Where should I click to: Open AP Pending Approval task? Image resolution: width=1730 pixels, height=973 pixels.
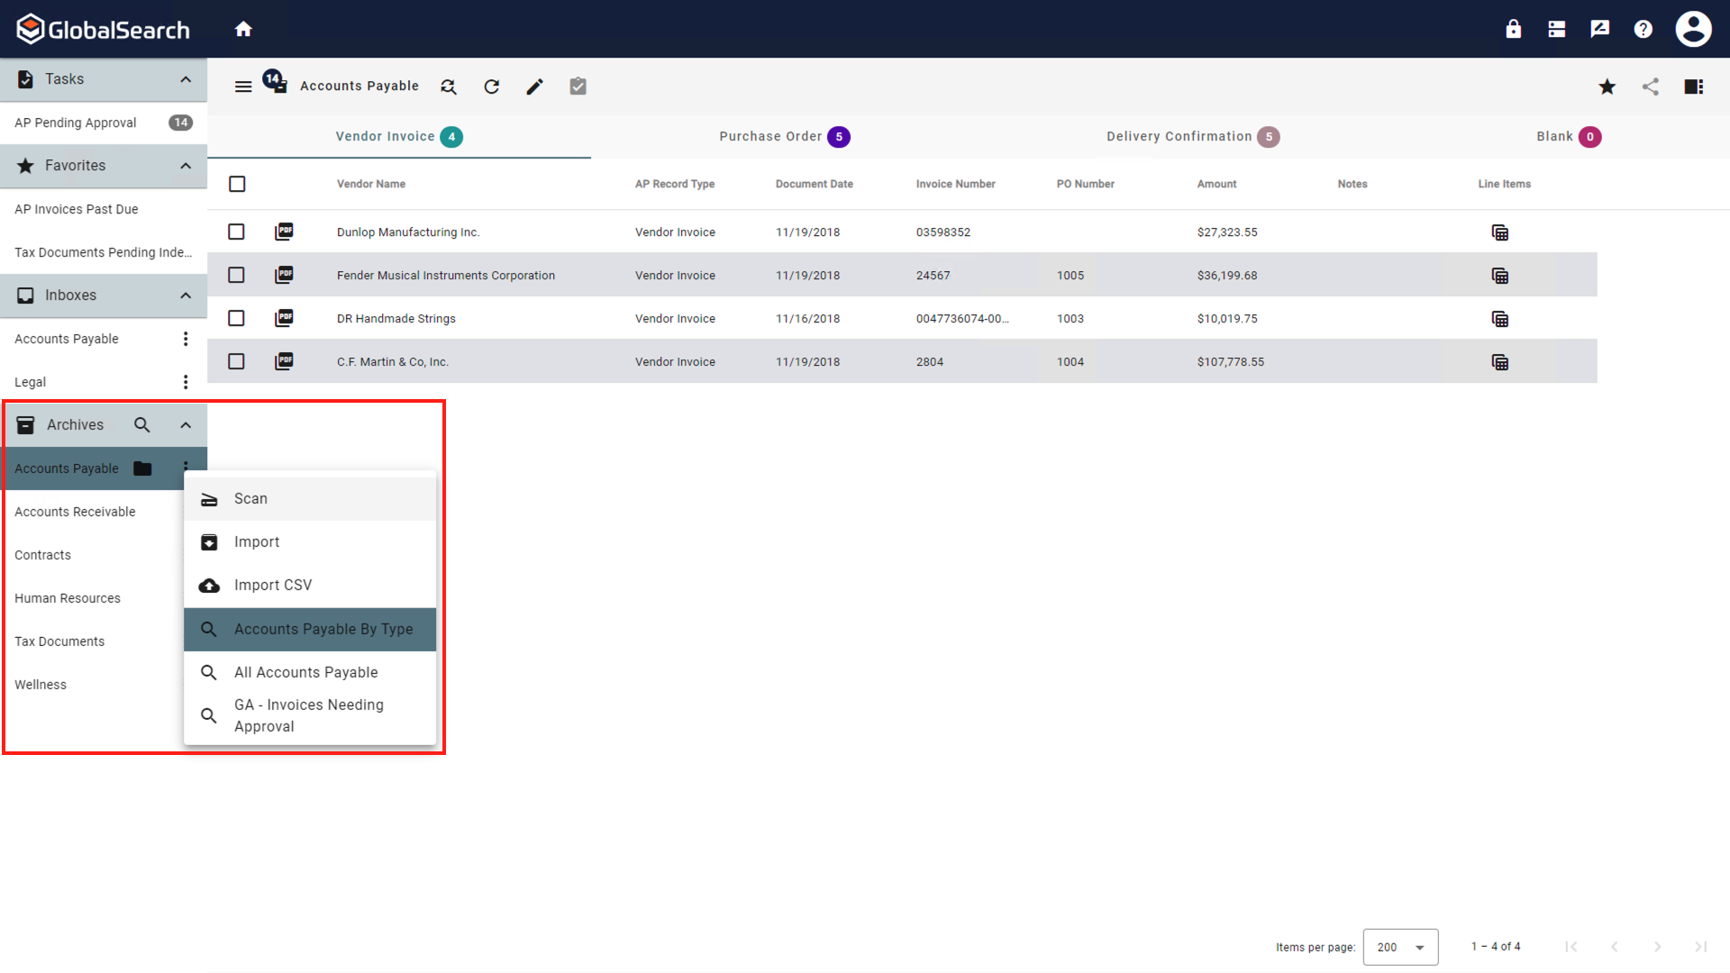(x=76, y=123)
